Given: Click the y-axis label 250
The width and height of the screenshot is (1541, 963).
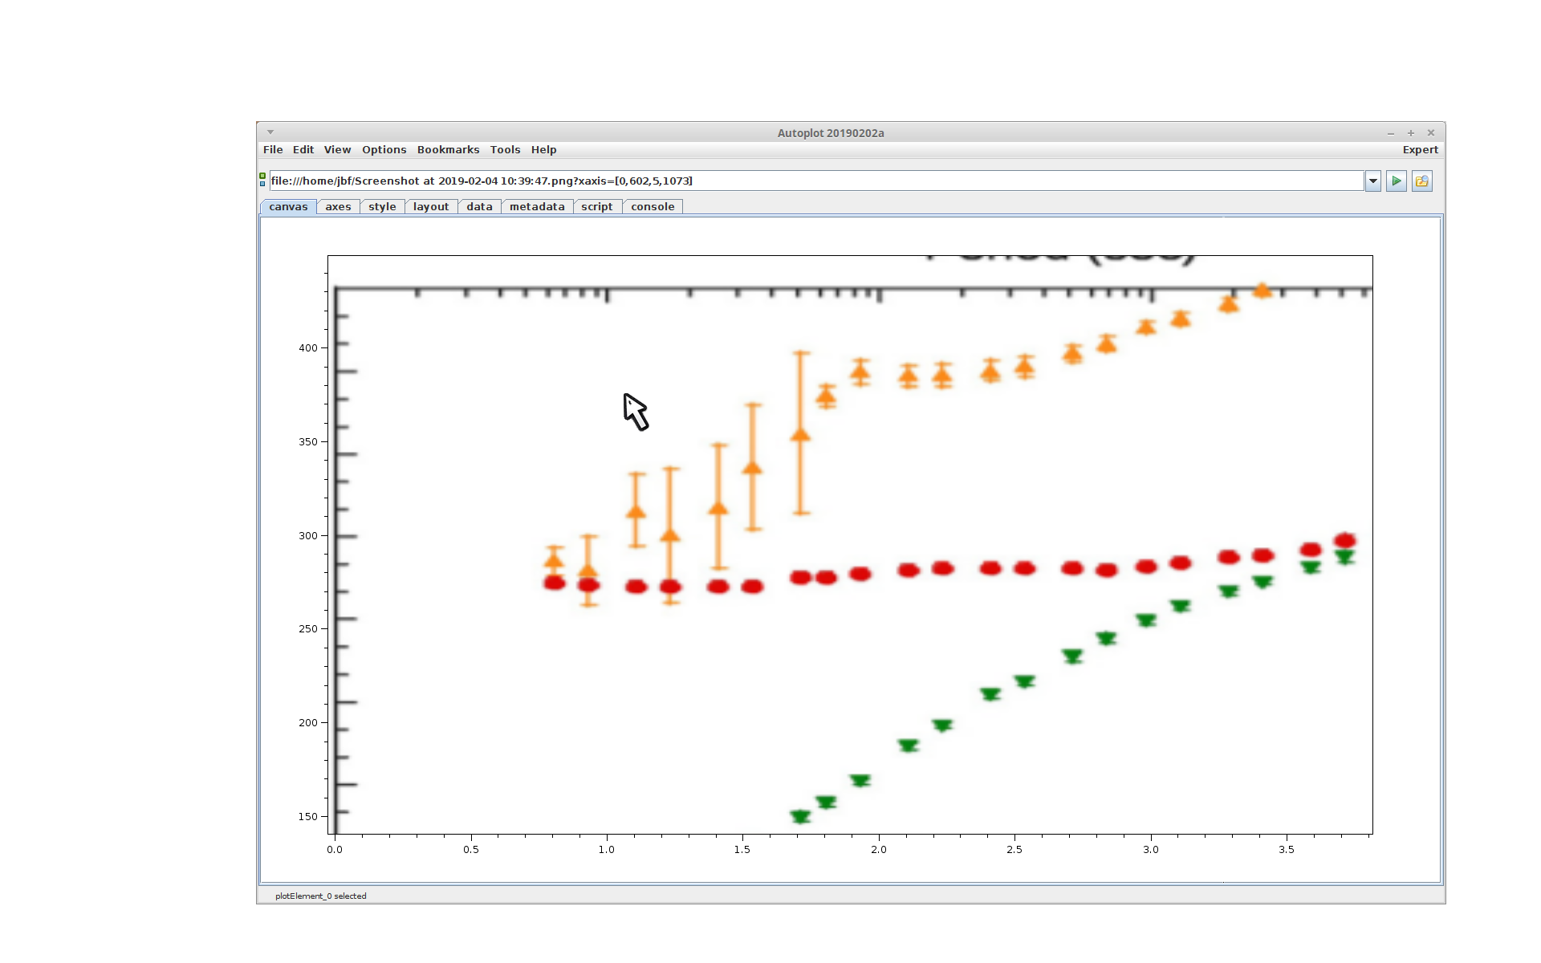Looking at the screenshot, I should pyautogui.click(x=308, y=629).
